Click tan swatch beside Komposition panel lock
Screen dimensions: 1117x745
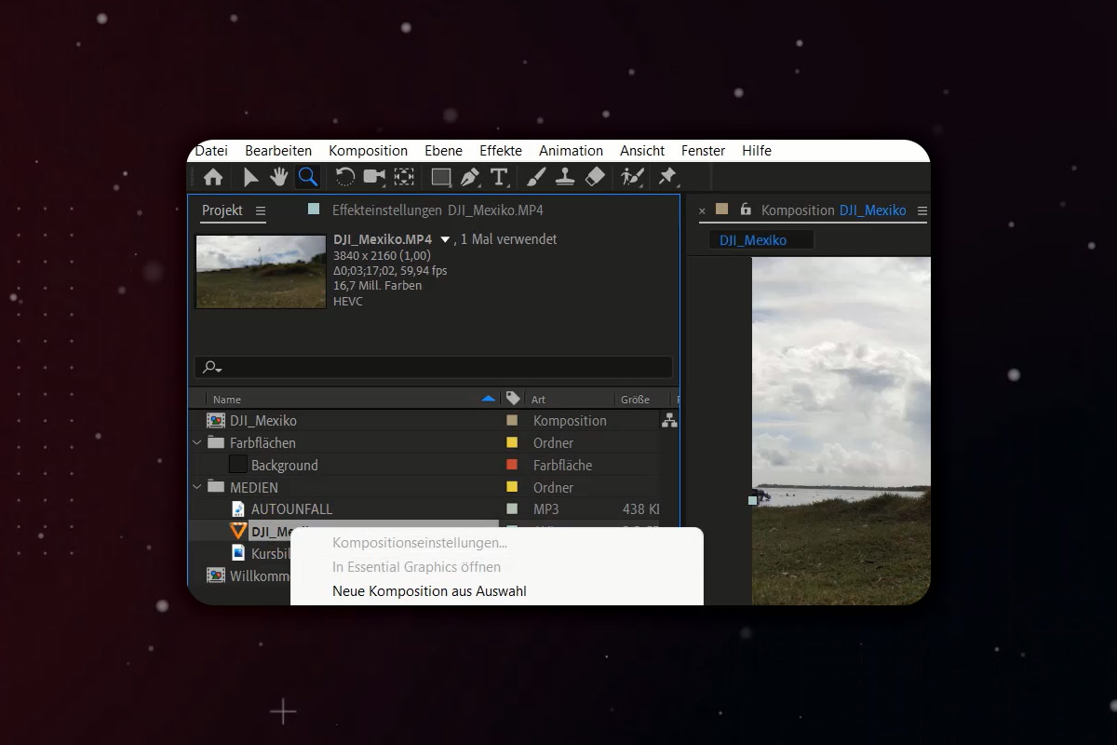pyautogui.click(x=721, y=210)
